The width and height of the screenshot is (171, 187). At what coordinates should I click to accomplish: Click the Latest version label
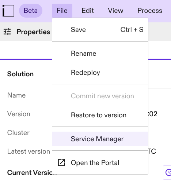[28, 151]
